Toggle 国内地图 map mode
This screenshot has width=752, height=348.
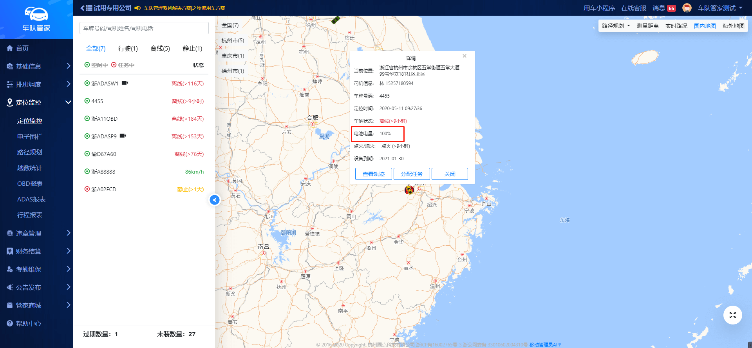(x=705, y=26)
